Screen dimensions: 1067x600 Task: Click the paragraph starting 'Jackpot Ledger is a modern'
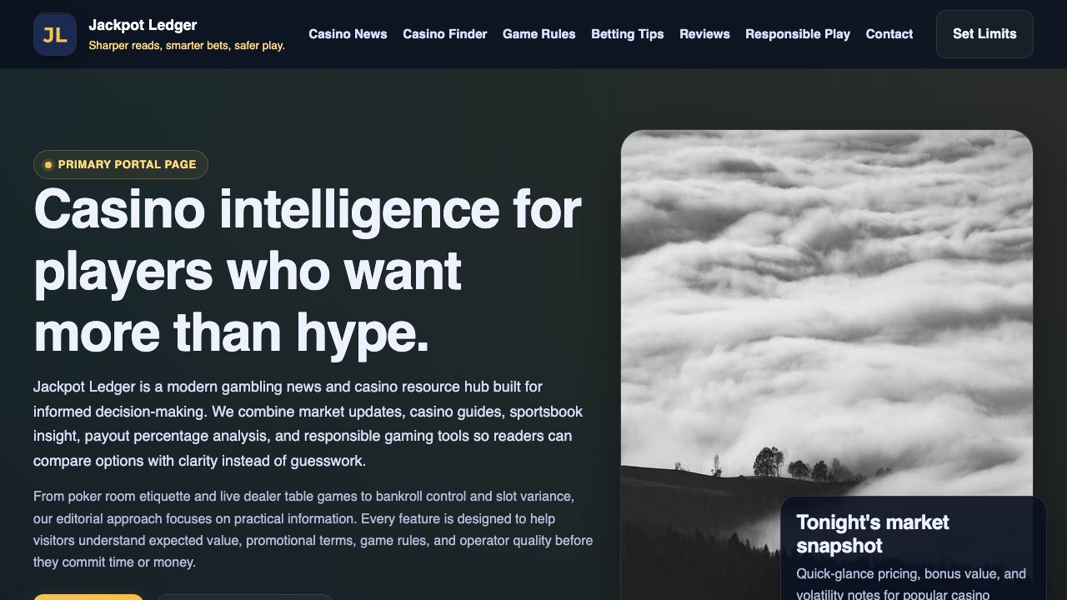pyautogui.click(x=308, y=423)
